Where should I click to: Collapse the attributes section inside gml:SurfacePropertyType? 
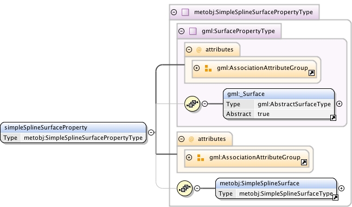(189, 49)
